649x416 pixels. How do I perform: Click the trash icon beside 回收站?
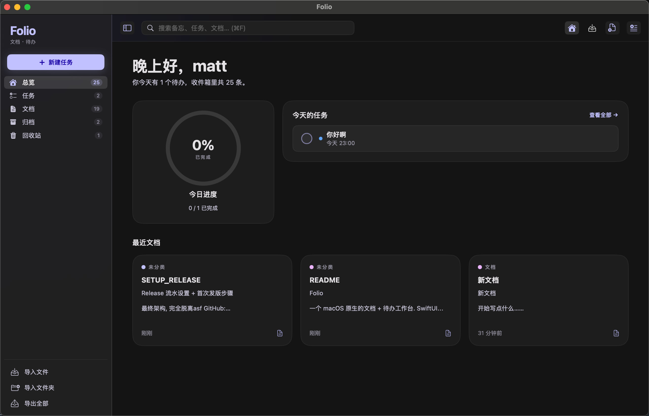click(13, 135)
